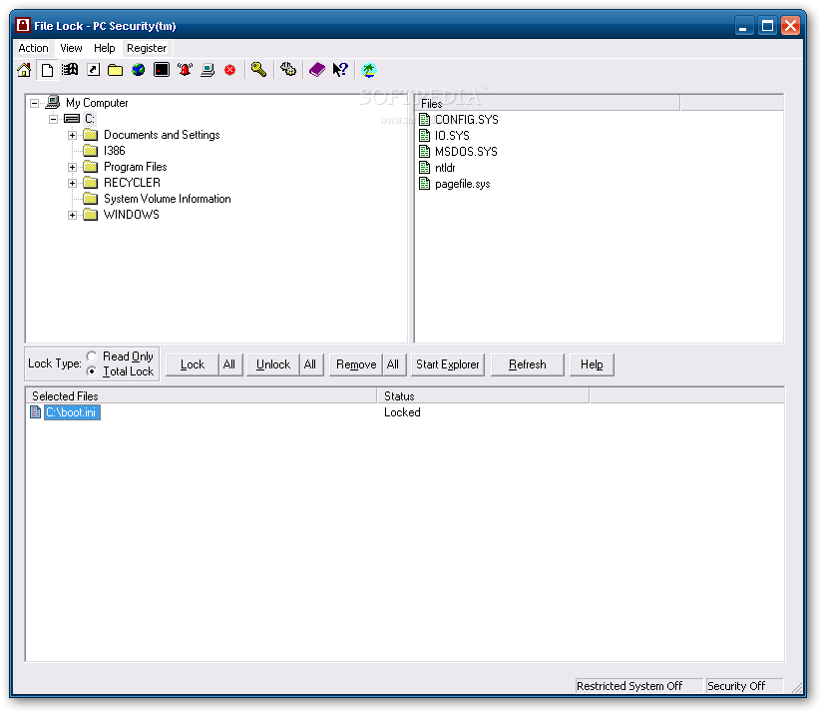Click the What's This pointer-question icon

(x=340, y=69)
